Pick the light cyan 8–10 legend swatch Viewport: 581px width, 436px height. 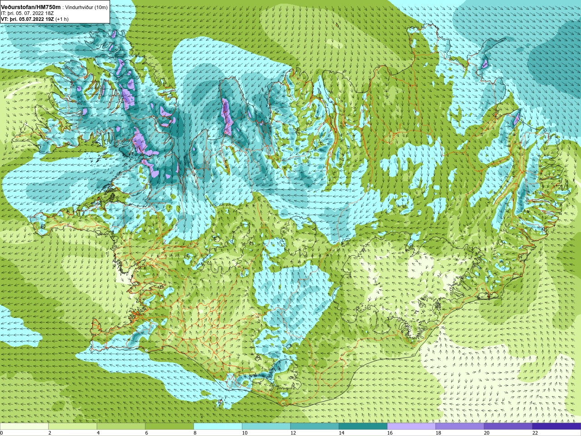tap(218, 426)
